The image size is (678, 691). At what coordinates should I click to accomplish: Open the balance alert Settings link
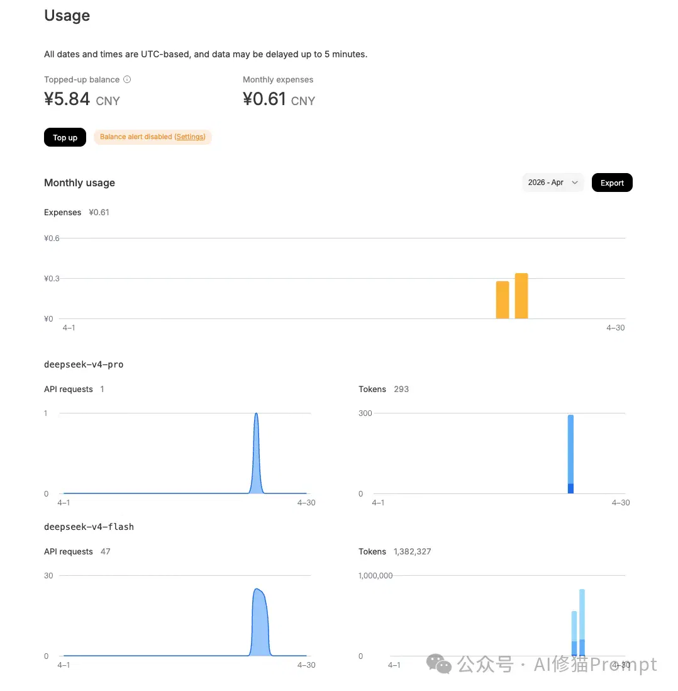pos(190,137)
